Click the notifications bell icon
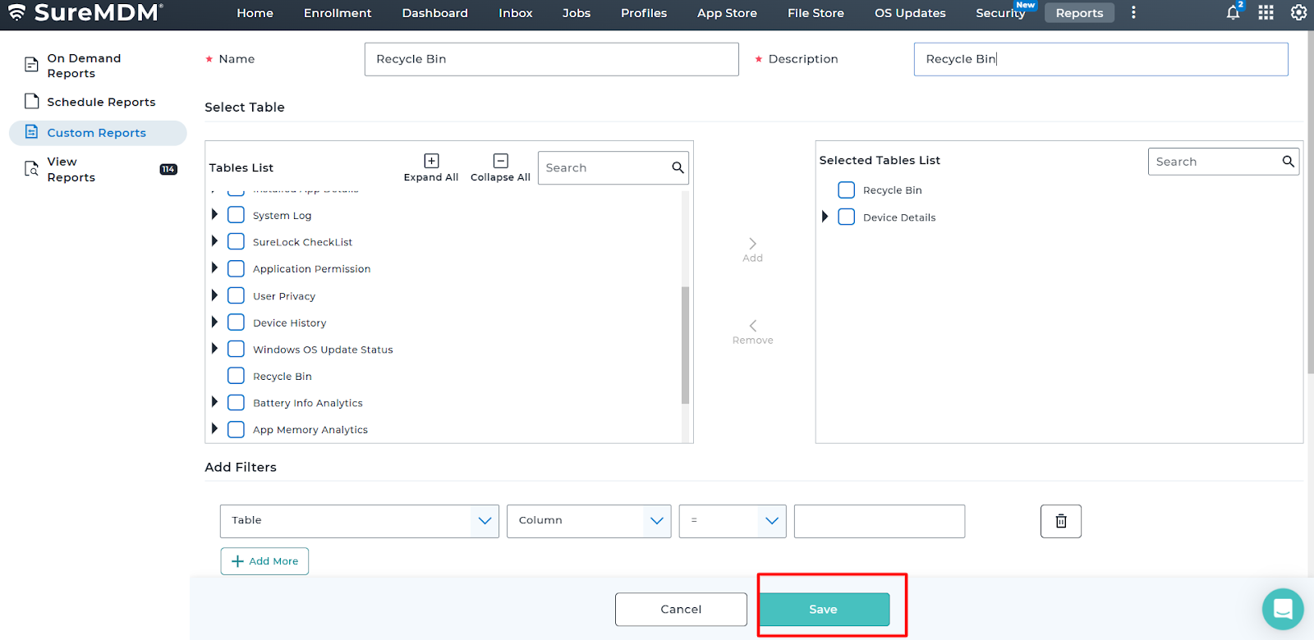Image resolution: width=1314 pixels, height=640 pixels. [1233, 13]
